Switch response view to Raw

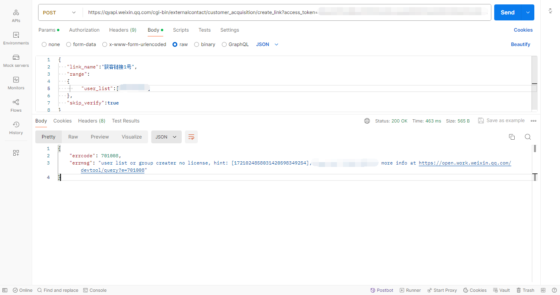(73, 137)
